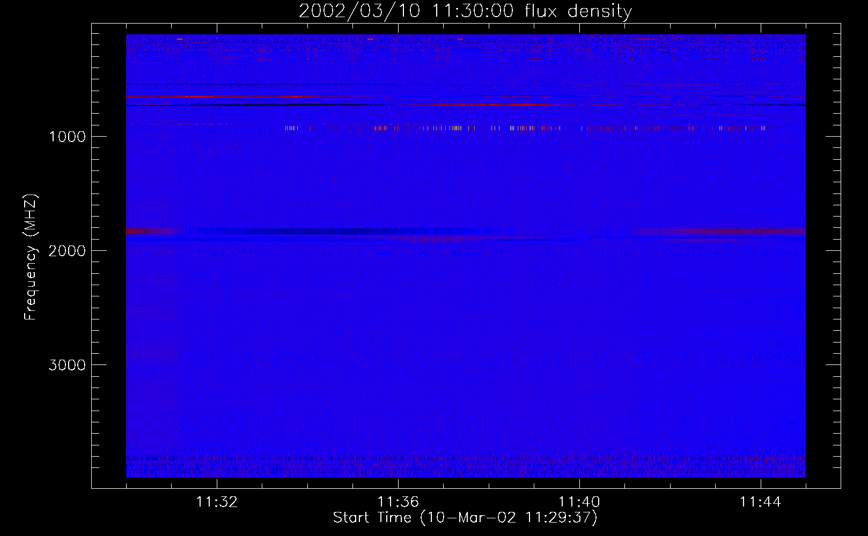
Task: Click the 11:40 time tick label
Action: click(x=579, y=502)
